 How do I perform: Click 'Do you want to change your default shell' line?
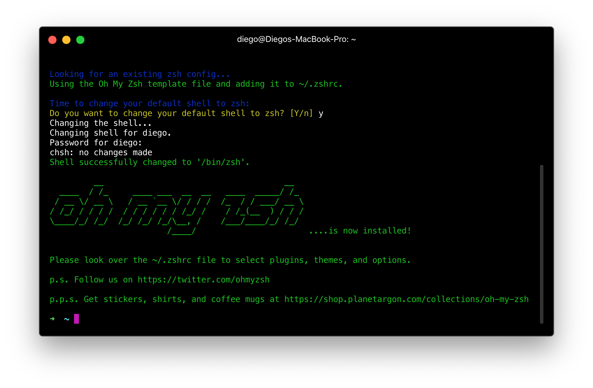tap(186, 113)
